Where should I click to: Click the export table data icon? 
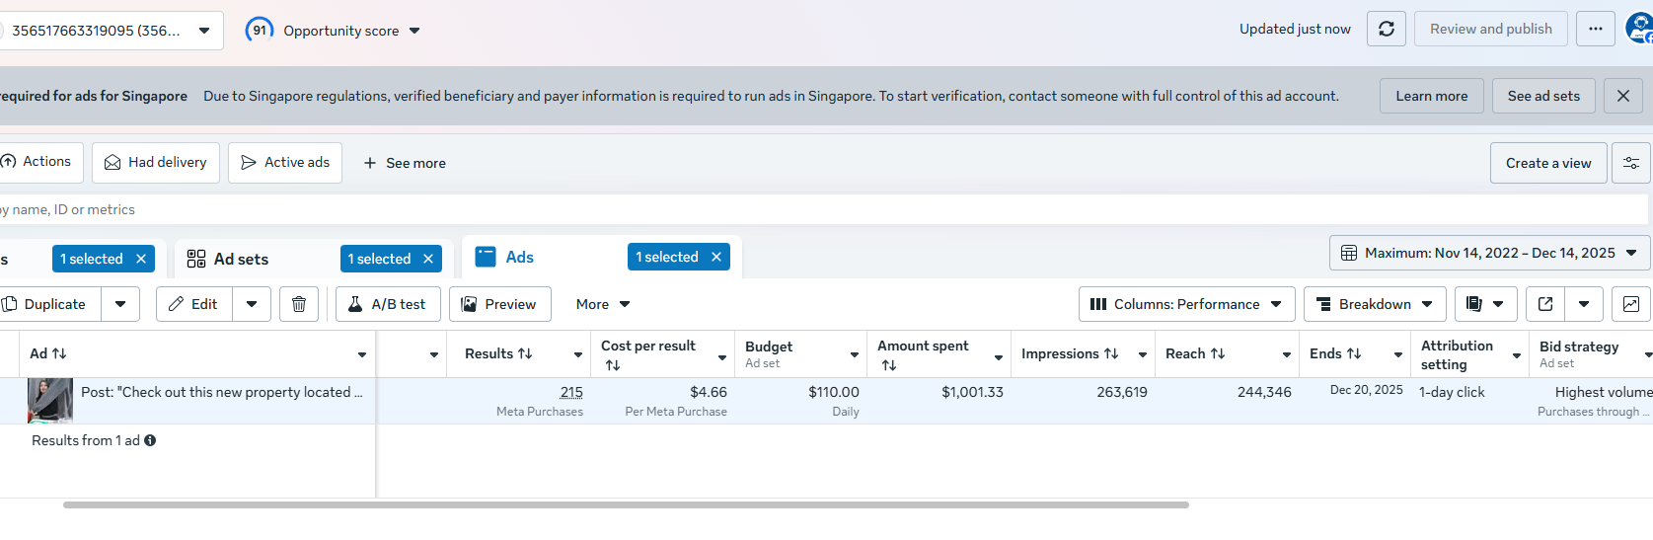click(x=1545, y=304)
